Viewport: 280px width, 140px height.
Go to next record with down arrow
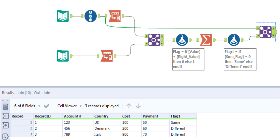pos(138,106)
